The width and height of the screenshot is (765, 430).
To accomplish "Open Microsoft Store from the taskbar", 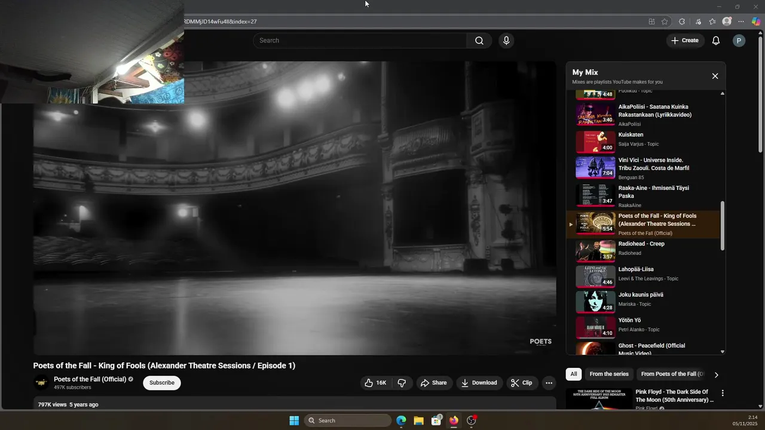I will (436, 420).
